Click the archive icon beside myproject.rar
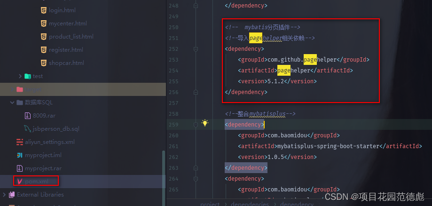This screenshot has height=206, width=432. click(x=20, y=168)
